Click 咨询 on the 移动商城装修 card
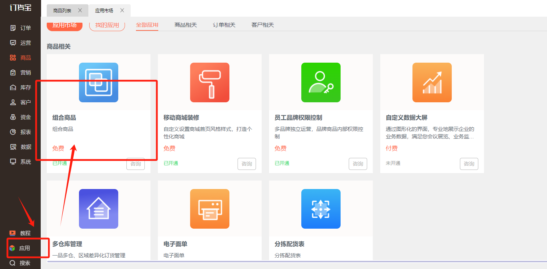 click(246, 164)
